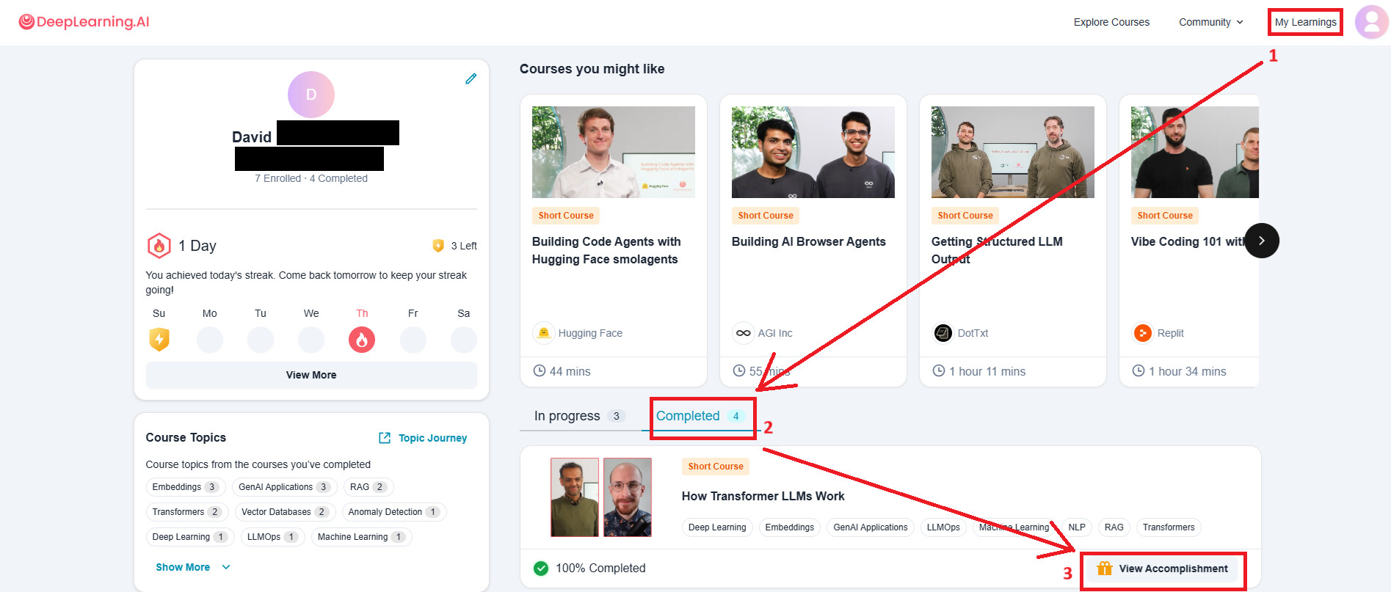Click the DotTxt partner logo
Screen dimensions: 1391x592
tap(943, 333)
